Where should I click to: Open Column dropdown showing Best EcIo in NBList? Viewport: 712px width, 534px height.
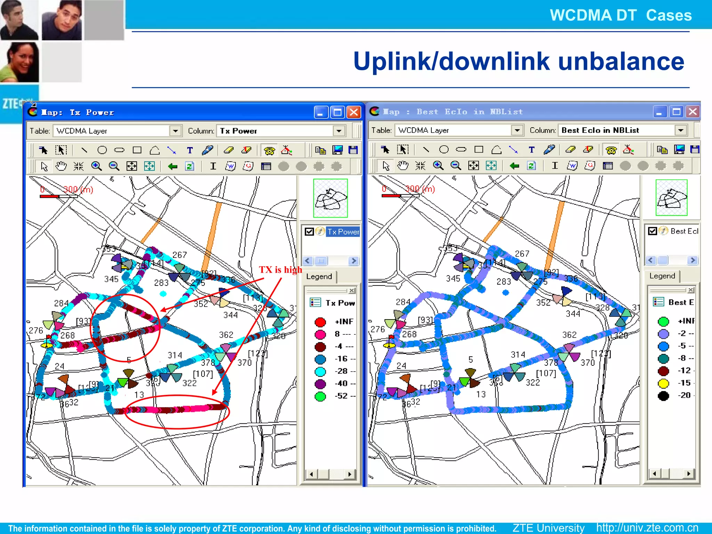pos(681,130)
